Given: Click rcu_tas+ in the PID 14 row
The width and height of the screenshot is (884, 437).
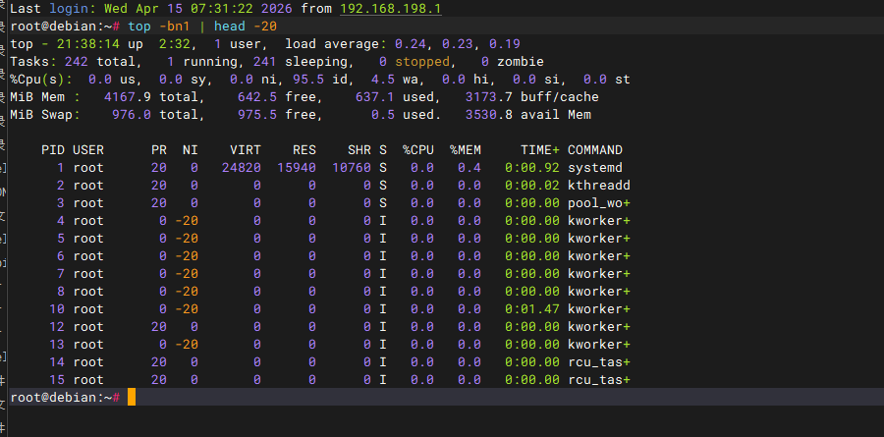Looking at the screenshot, I should [599, 361].
